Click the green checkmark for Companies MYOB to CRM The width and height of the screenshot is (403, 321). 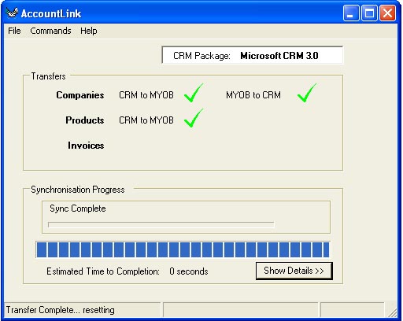click(307, 93)
